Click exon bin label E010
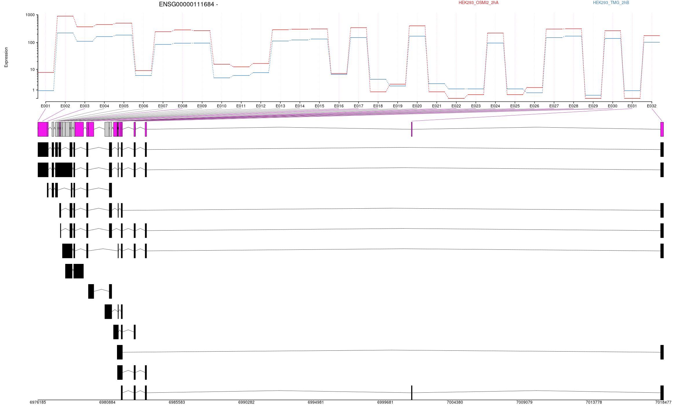This screenshot has width=695, height=408. (222, 106)
